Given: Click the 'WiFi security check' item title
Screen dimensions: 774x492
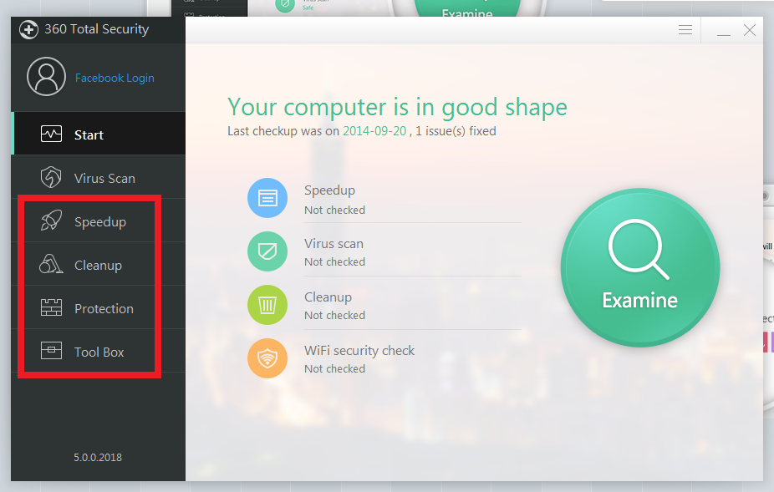Looking at the screenshot, I should point(359,351).
